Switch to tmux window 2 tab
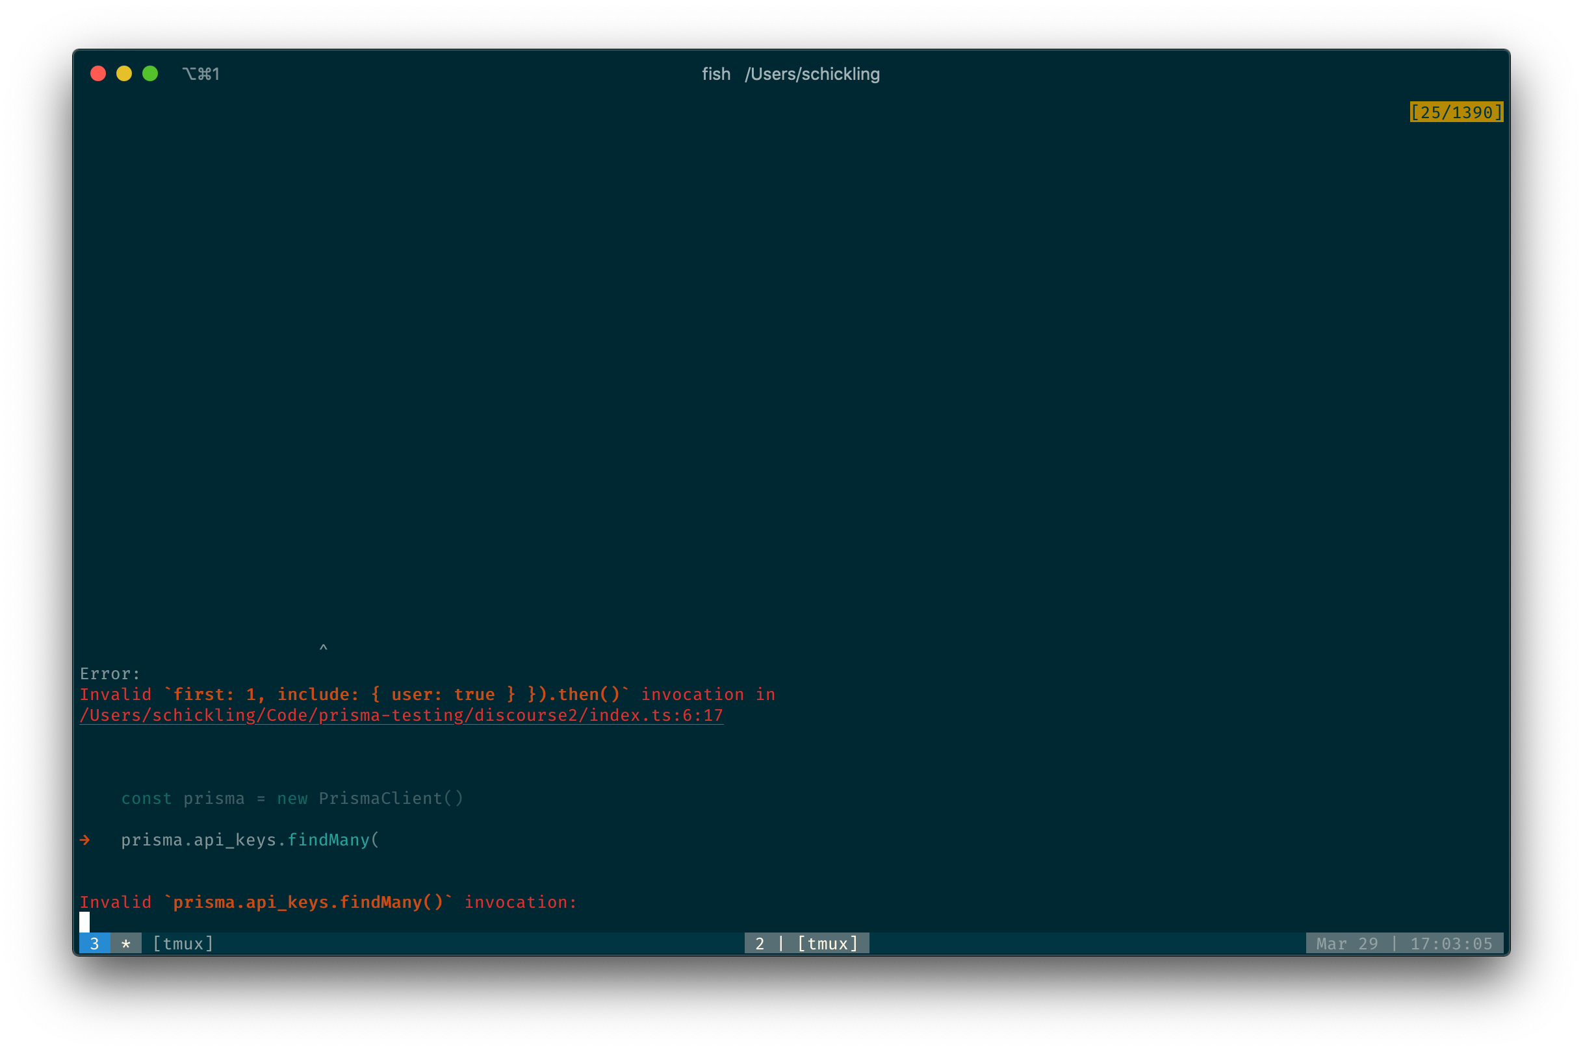1583x1052 pixels. pos(806,944)
